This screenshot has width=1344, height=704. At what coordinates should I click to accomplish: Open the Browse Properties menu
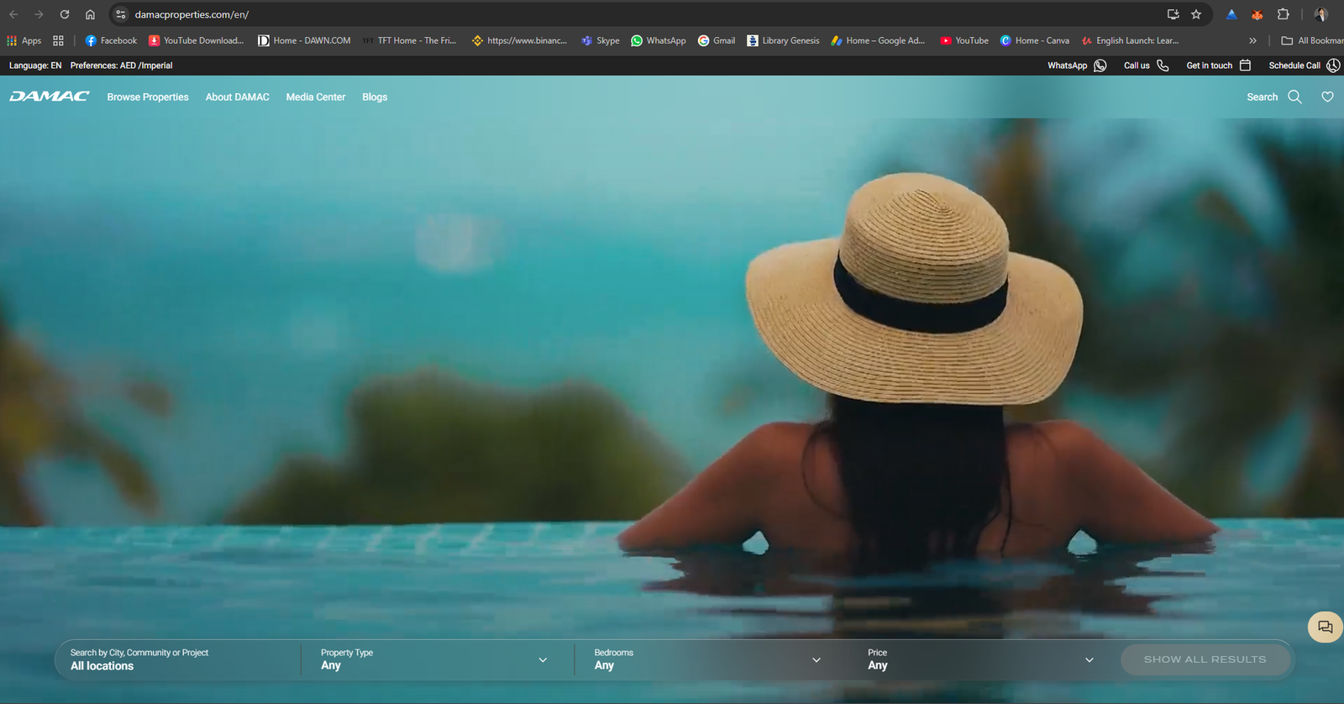pyautogui.click(x=148, y=97)
